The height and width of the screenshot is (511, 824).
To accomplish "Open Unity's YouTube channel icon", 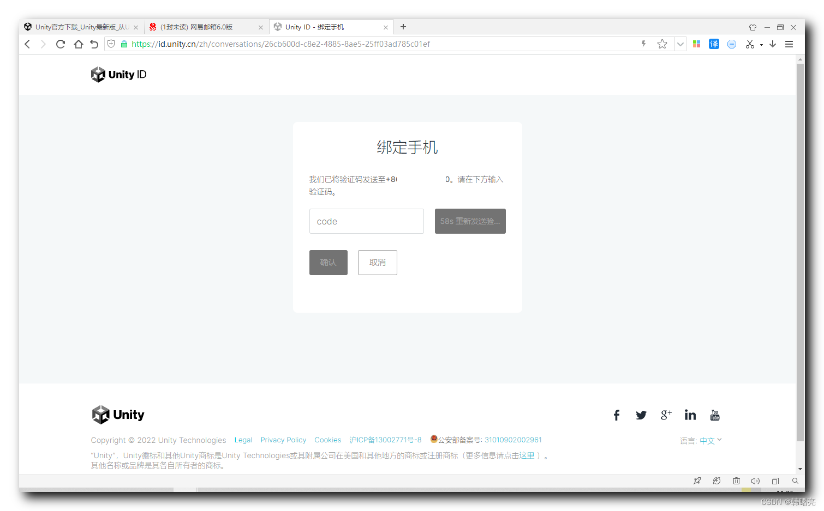I will point(715,415).
